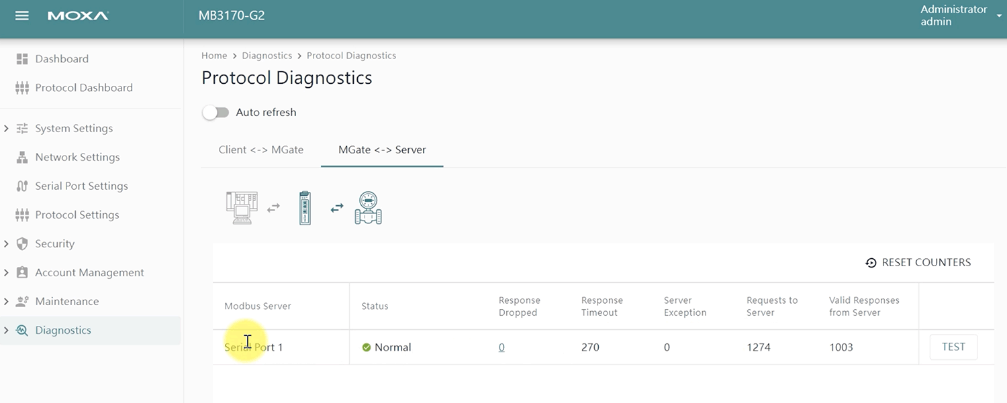Click the Dashboard grid icon

tap(22, 59)
